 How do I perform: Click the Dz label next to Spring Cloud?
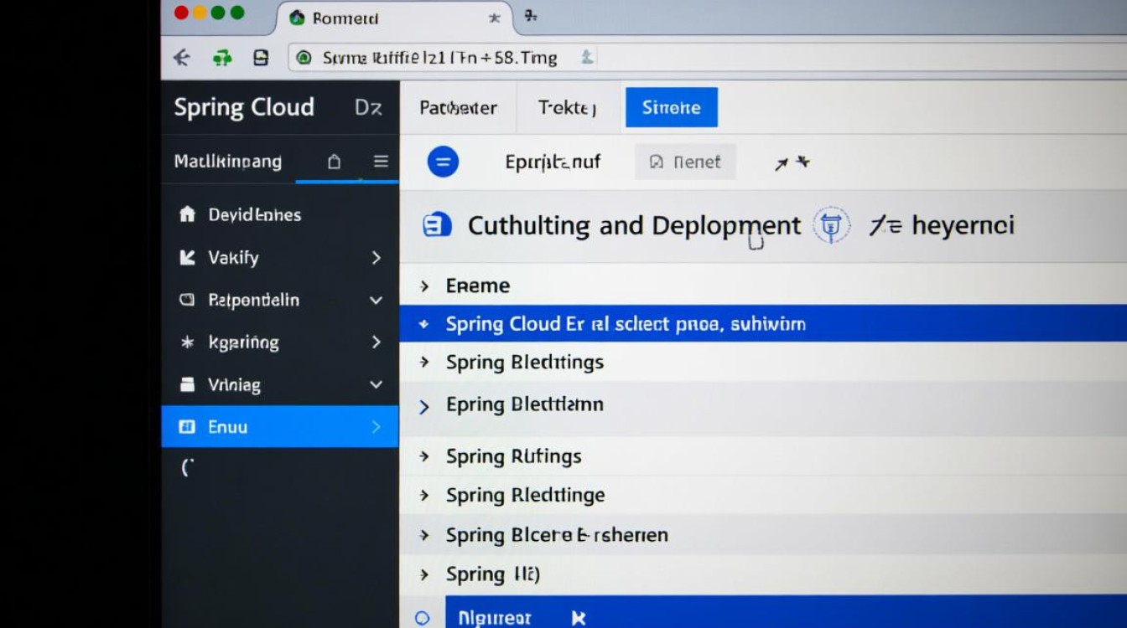coord(368,107)
